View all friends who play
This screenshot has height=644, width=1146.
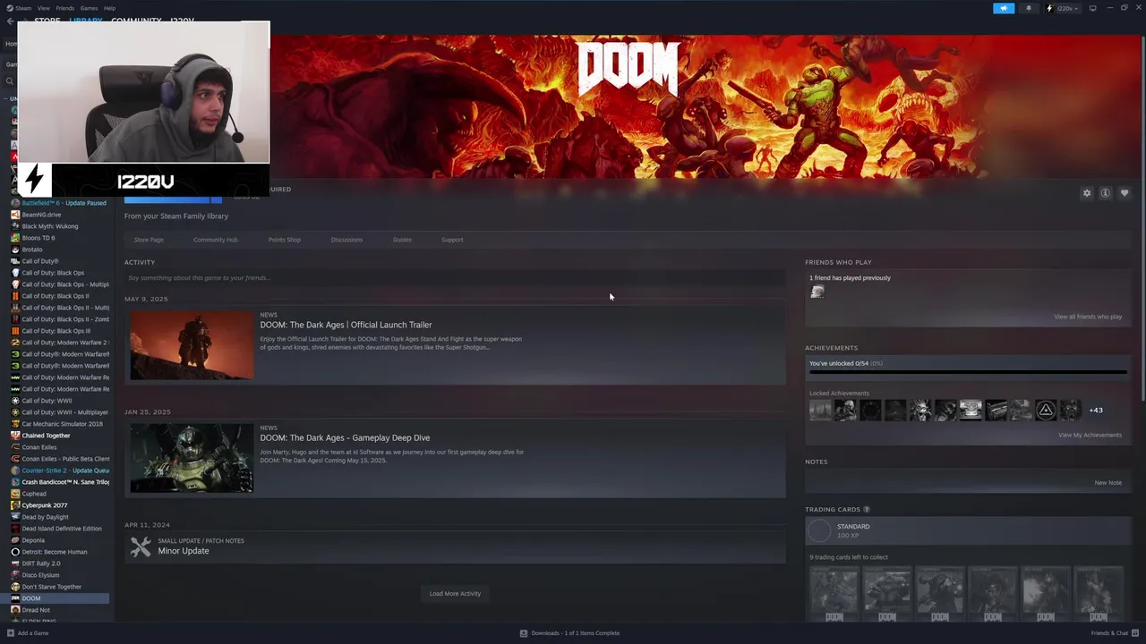1088,317
